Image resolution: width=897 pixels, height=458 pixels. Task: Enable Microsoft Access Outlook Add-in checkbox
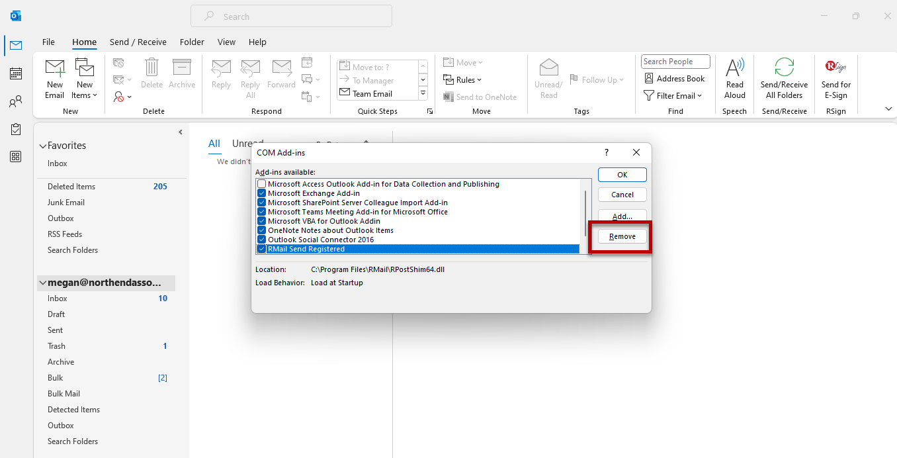(262, 184)
